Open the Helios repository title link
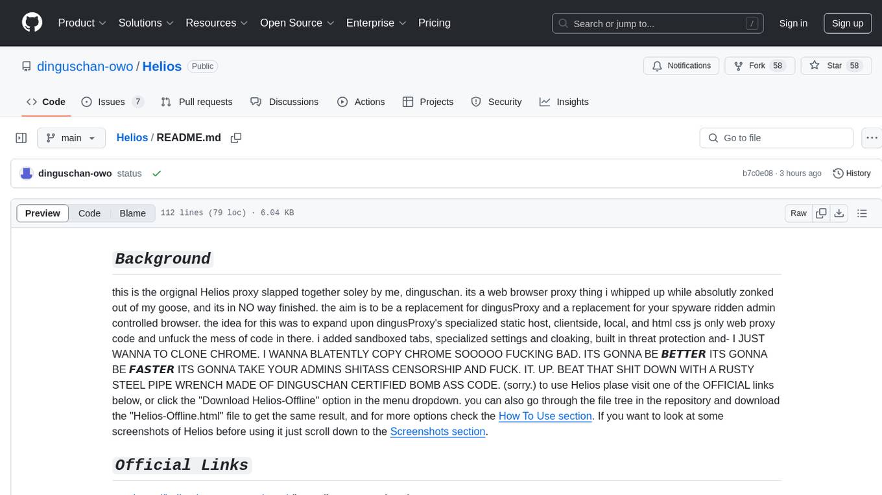Image resolution: width=882 pixels, height=495 pixels. click(x=162, y=66)
